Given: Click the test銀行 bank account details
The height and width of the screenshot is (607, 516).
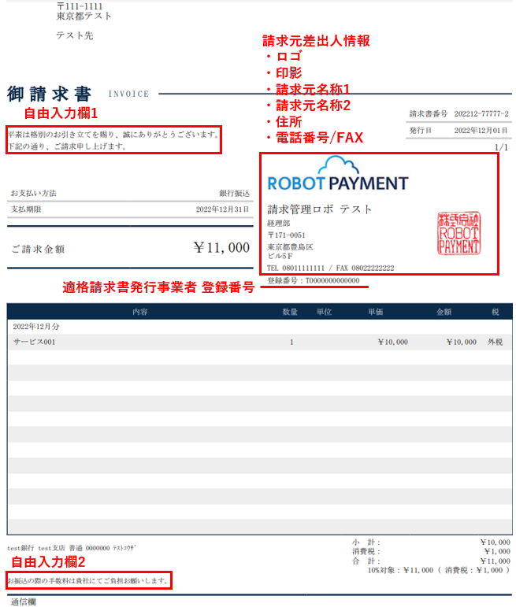Looking at the screenshot, I should (x=70, y=548).
